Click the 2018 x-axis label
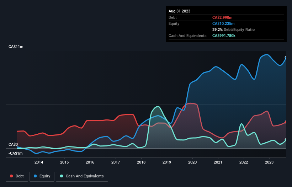 [x=141, y=162]
